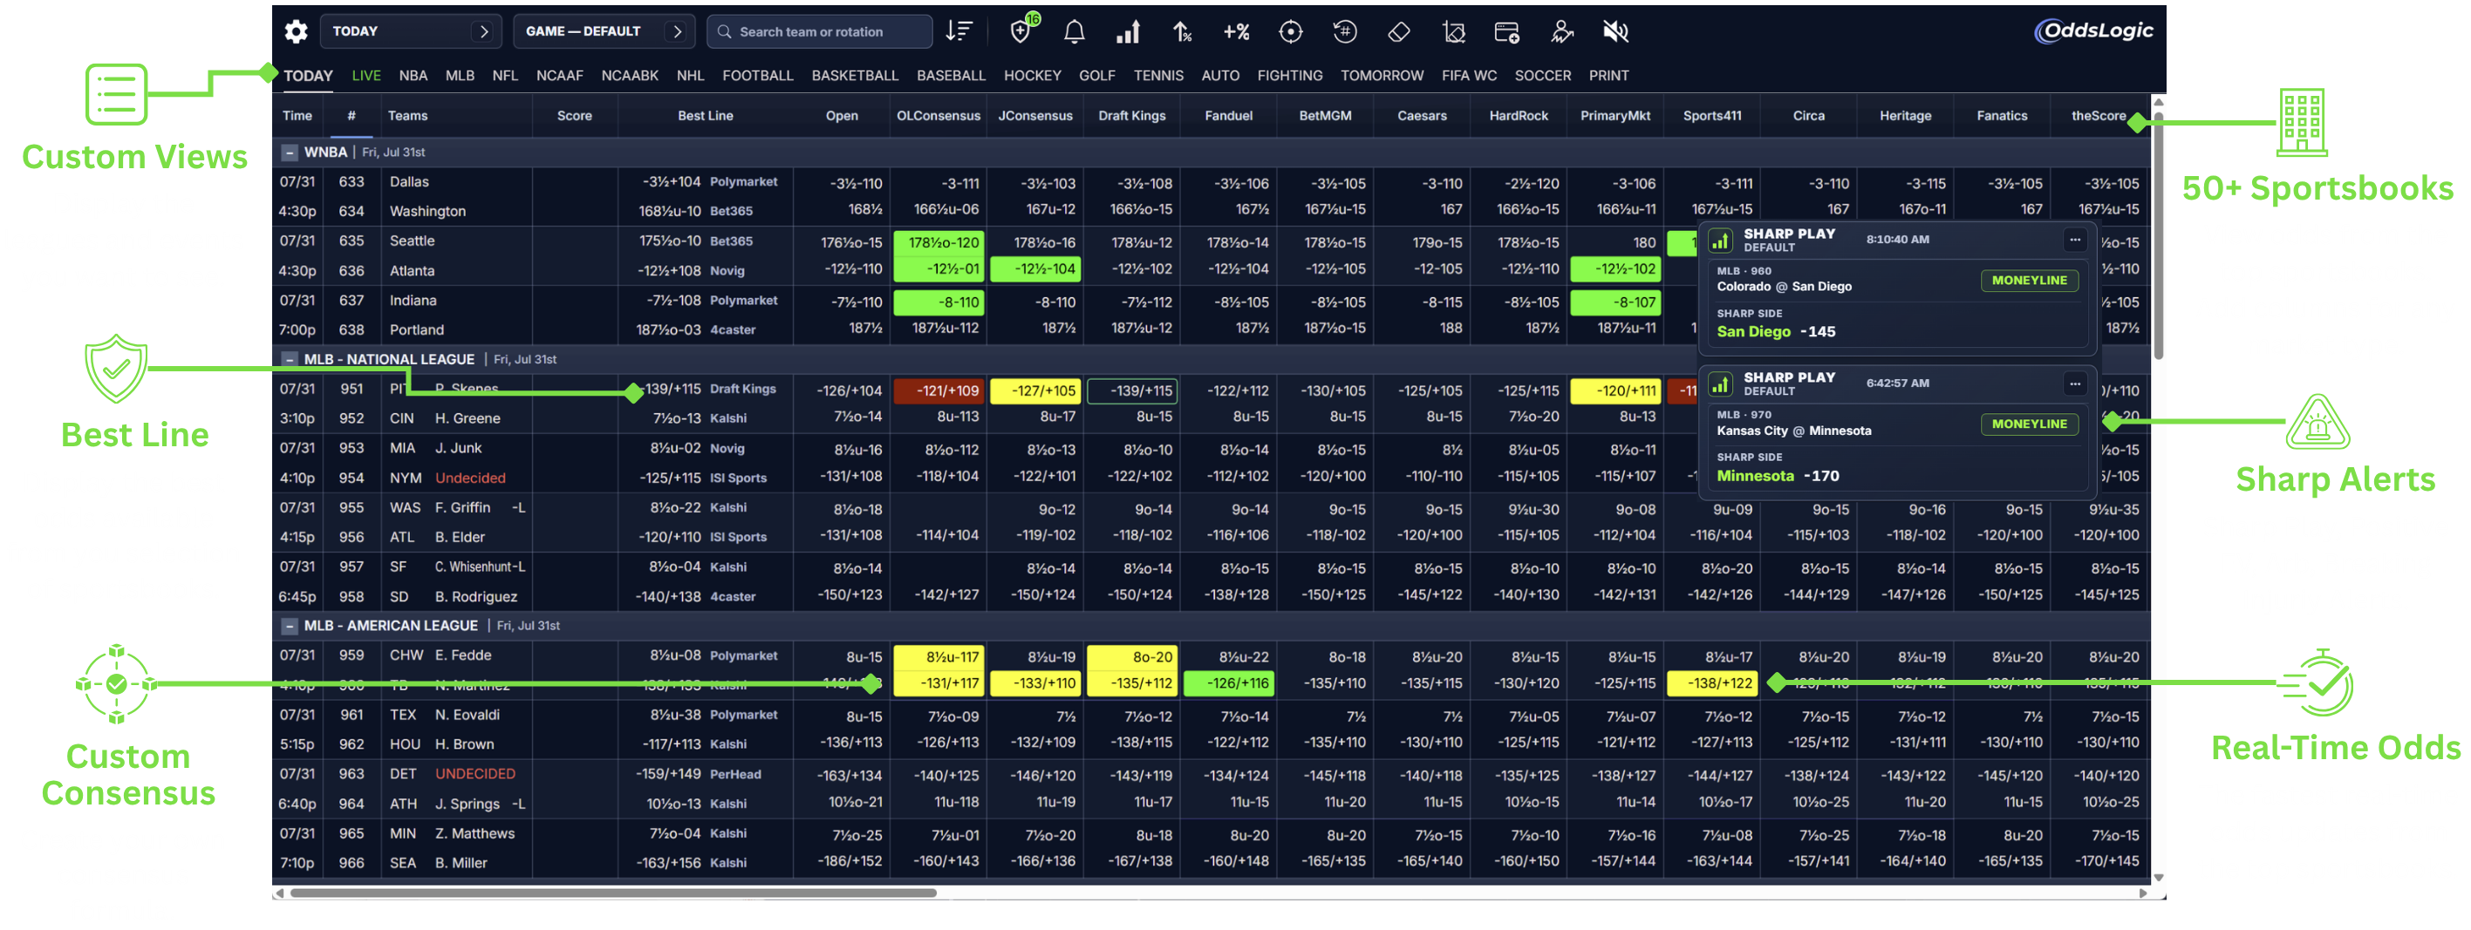Open the alerts bell
The height and width of the screenshot is (930, 2471).
(x=1075, y=31)
